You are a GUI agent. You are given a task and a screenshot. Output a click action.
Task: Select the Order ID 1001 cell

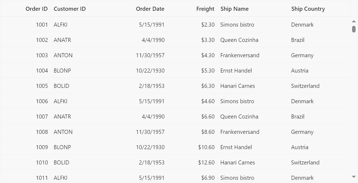[42, 25]
